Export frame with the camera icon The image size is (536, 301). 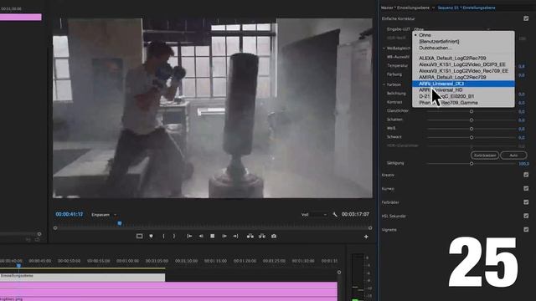pos(274,236)
